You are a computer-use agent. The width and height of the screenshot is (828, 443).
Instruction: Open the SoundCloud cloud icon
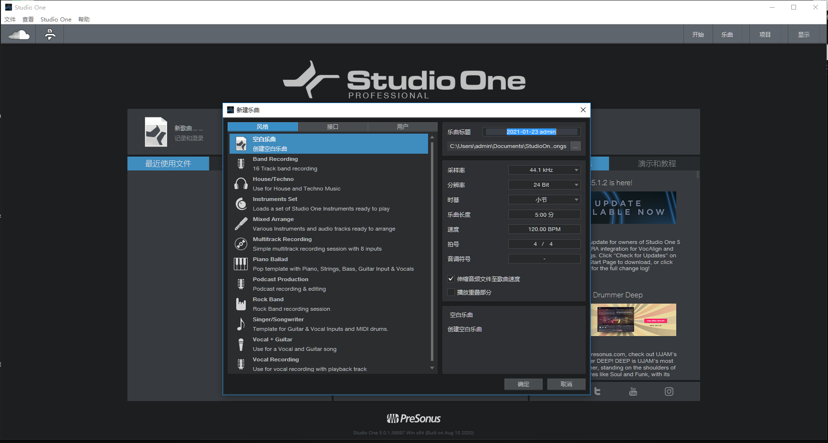(x=19, y=34)
